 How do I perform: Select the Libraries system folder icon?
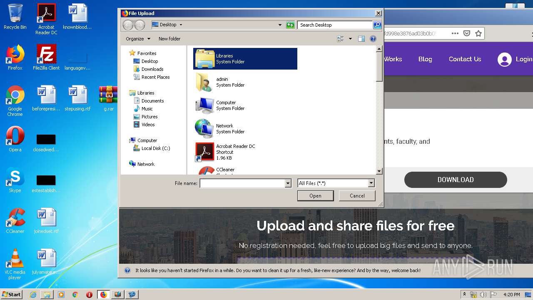click(x=204, y=59)
